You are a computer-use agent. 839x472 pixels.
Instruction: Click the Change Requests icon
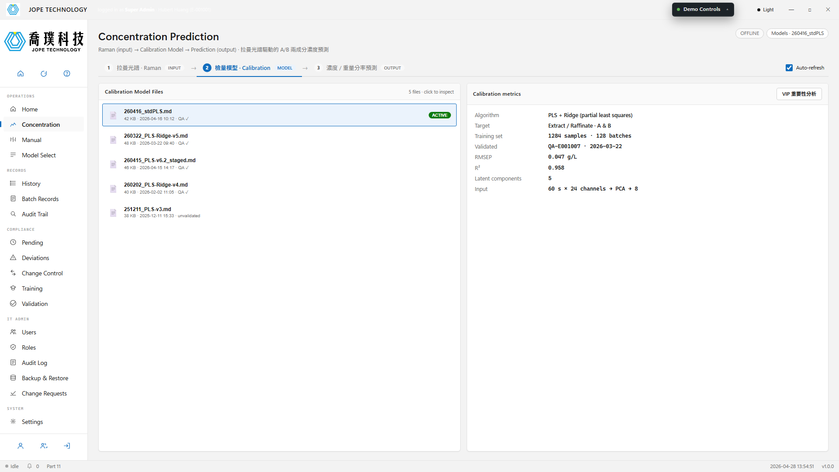point(13,393)
